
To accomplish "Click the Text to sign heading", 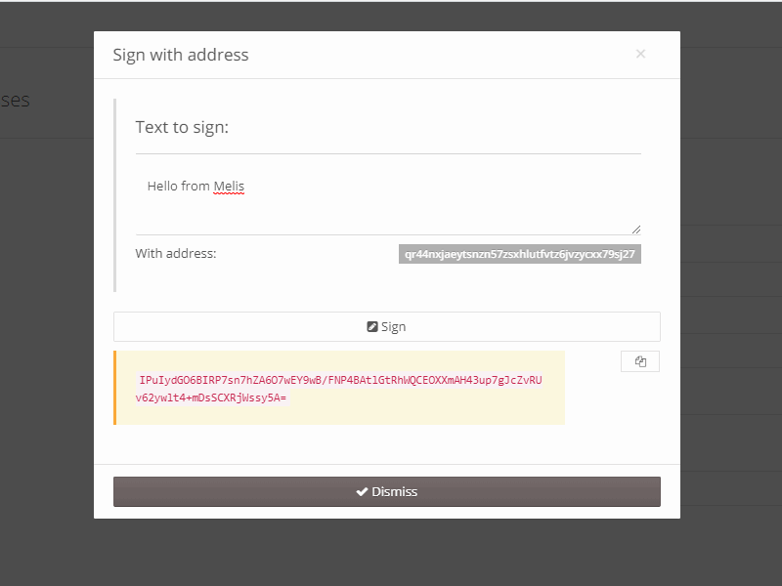I will click(x=182, y=127).
